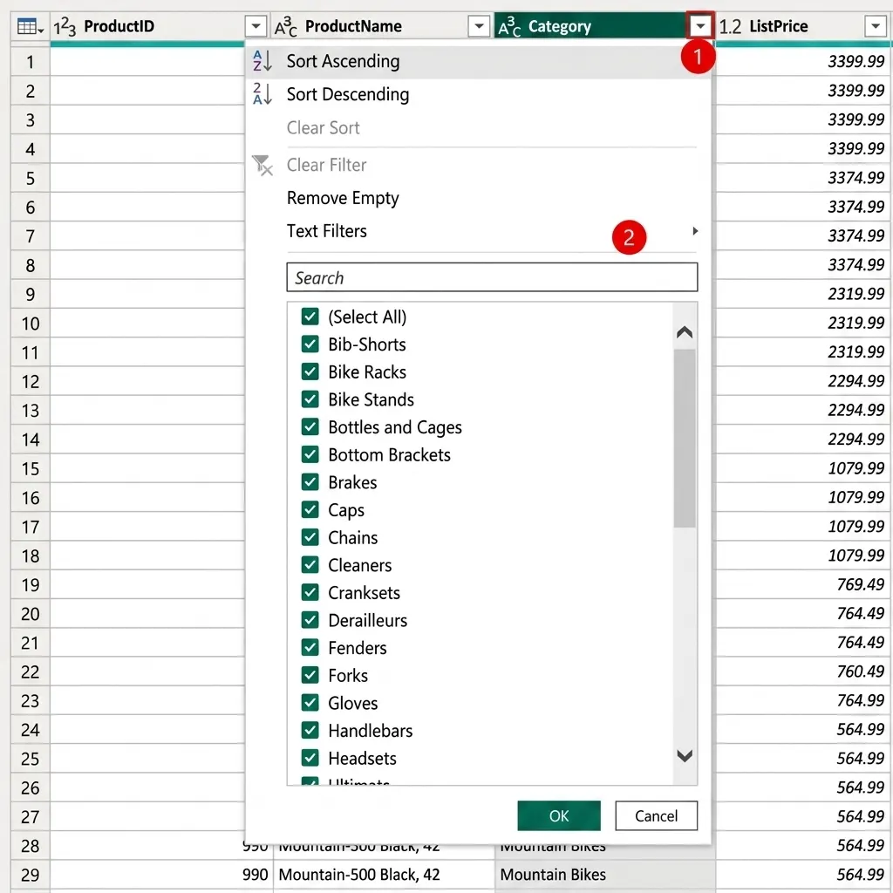The width and height of the screenshot is (893, 893).
Task: Uncheck the Bottom Brackets checkbox
Action: point(310,454)
